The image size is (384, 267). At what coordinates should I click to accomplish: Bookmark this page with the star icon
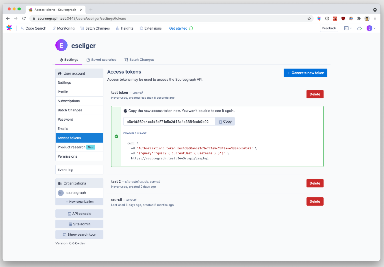[x=309, y=19]
